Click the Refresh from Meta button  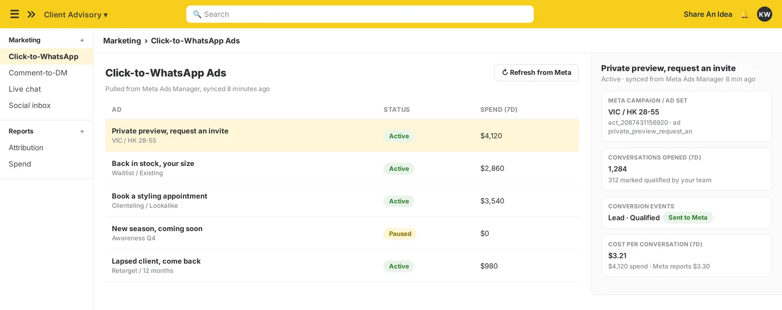coord(536,72)
